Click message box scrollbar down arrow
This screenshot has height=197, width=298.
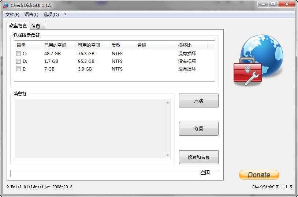[168, 155]
